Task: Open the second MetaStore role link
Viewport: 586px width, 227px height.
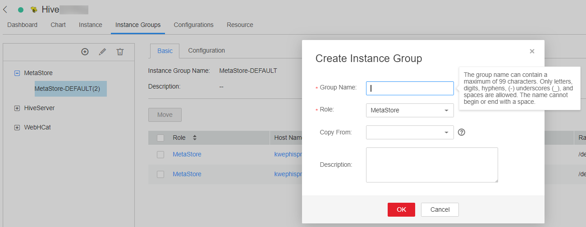Action: click(x=187, y=174)
